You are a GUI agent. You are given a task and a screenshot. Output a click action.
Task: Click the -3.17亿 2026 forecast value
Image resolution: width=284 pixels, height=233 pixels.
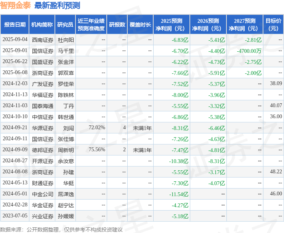[217, 172]
